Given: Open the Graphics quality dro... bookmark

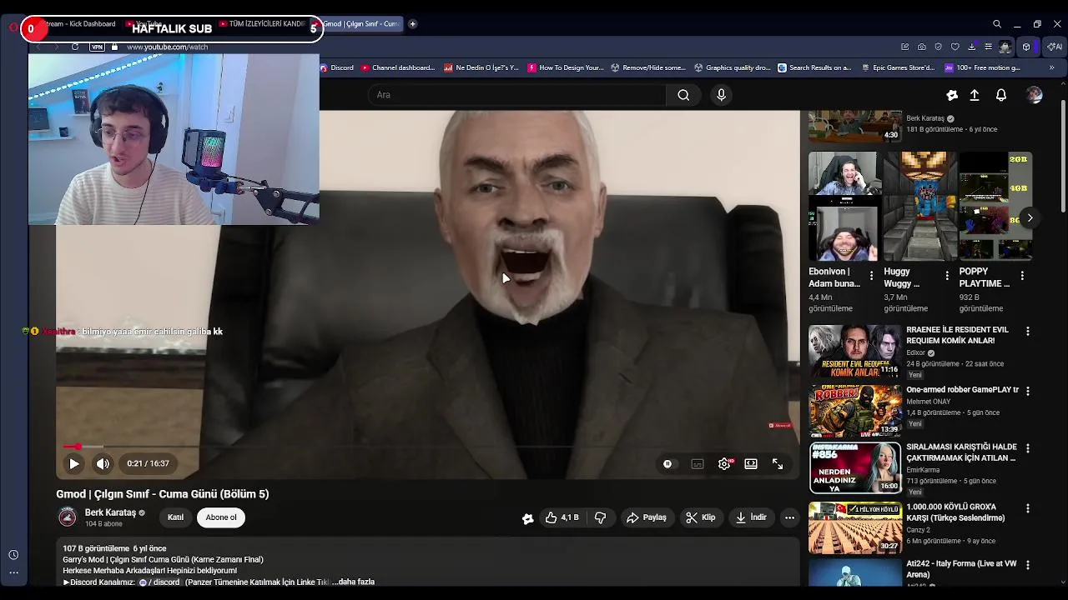Looking at the screenshot, I should tap(733, 67).
